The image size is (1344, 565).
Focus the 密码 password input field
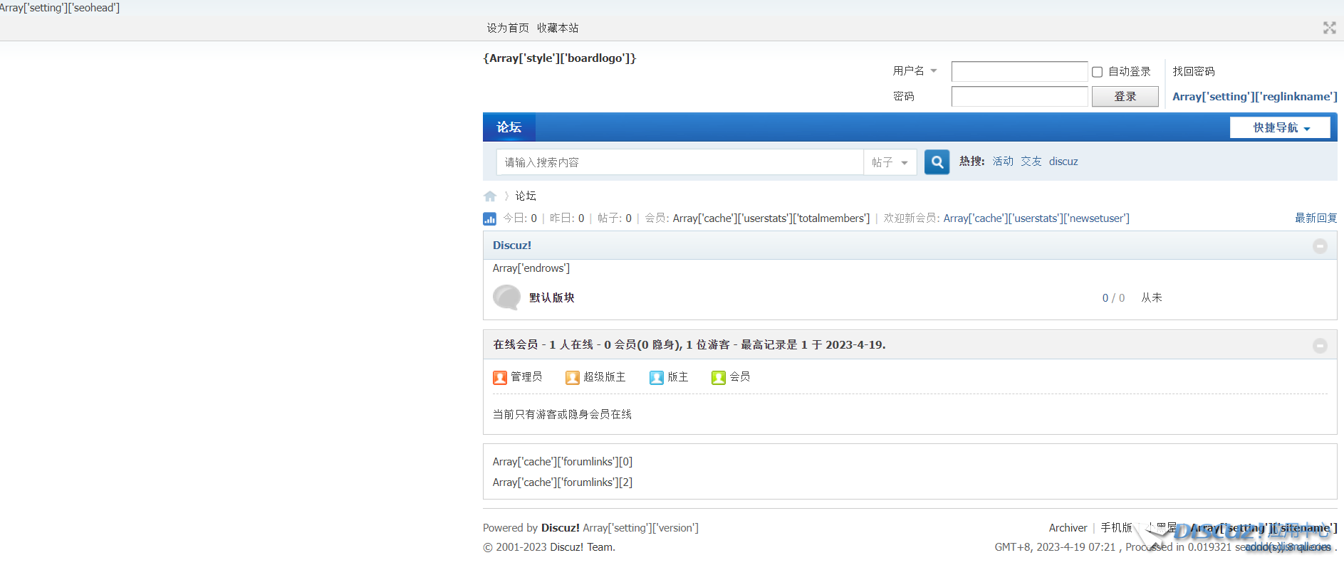(1020, 96)
